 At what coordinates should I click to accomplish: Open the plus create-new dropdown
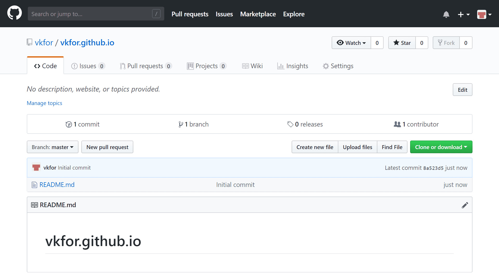[463, 14]
